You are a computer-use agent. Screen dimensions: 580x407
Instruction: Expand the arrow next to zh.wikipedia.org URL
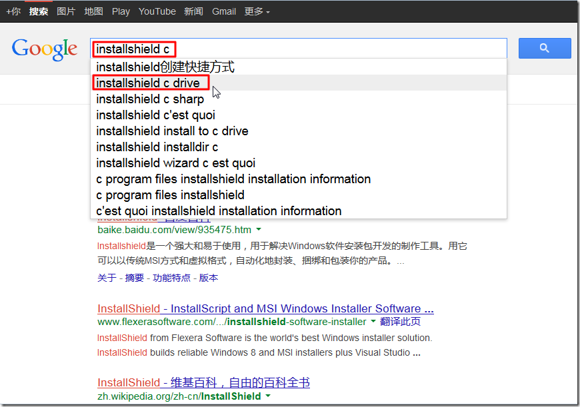(268, 396)
